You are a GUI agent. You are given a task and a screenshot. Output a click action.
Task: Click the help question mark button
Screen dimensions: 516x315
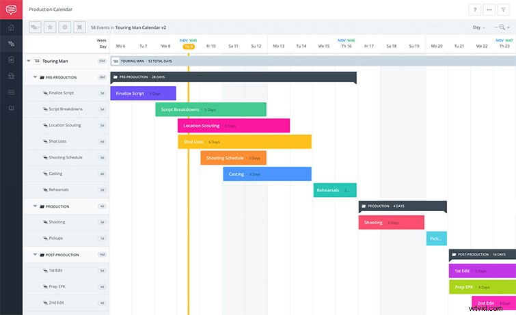click(x=474, y=10)
